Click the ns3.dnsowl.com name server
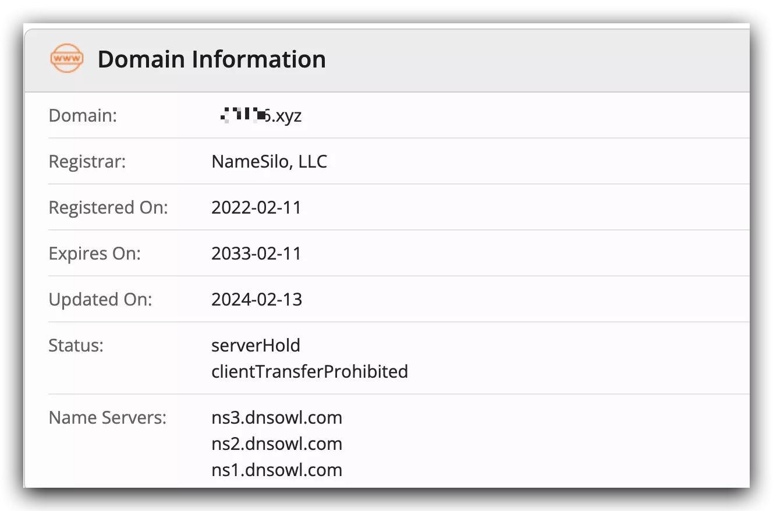This screenshot has width=773, height=511. tap(276, 417)
